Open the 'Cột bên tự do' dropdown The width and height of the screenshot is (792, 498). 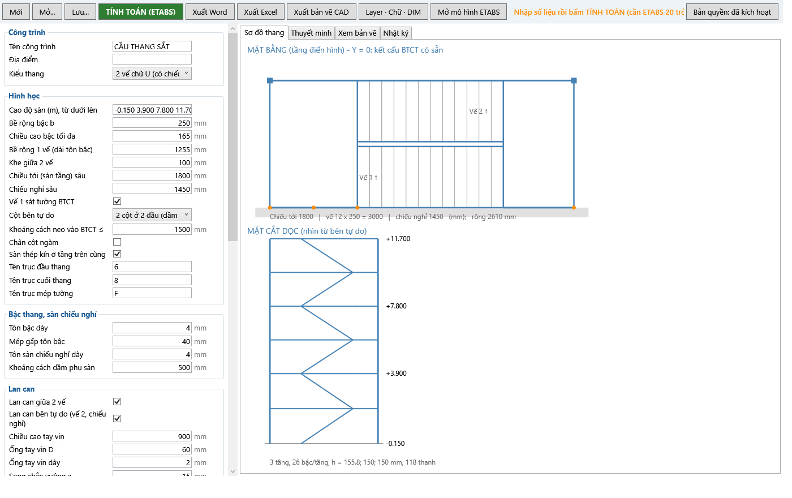coord(152,215)
